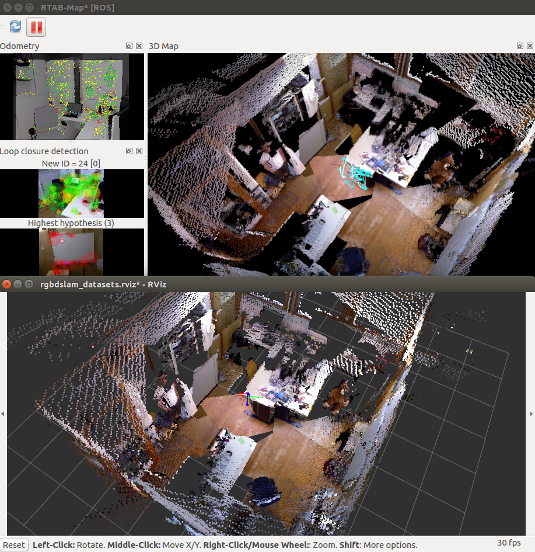Image resolution: width=535 pixels, height=552 pixels.
Task: Float the Odometry panel
Action: [x=130, y=46]
